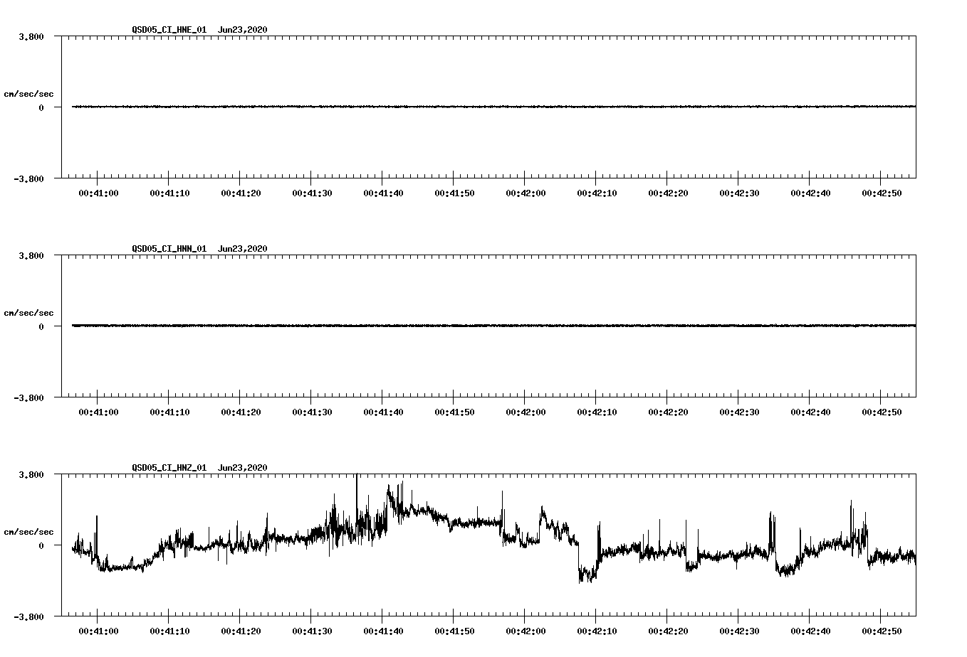Click the 0 axis value on HNZ plot
This screenshot has height=657, width=967.
point(41,545)
